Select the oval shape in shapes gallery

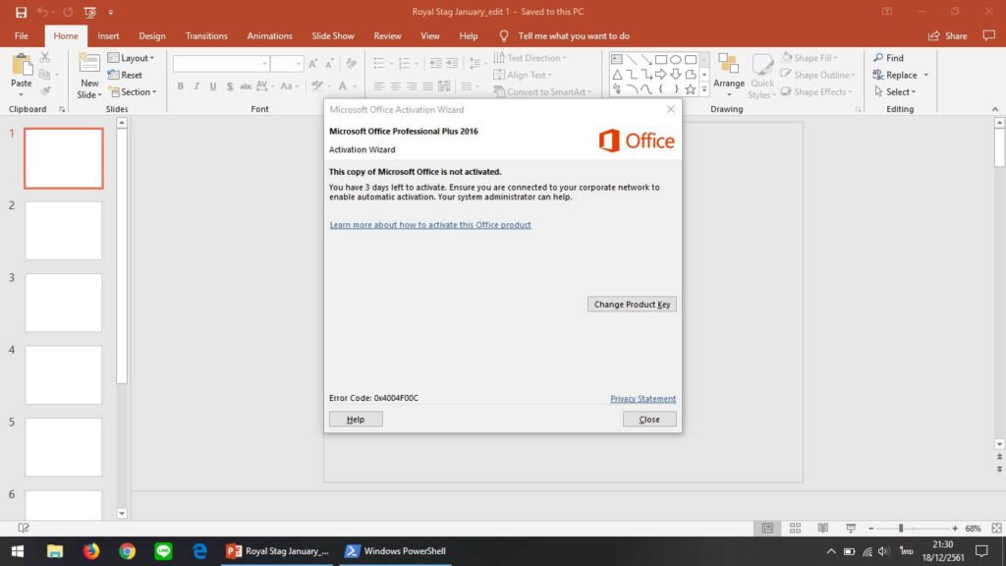click(x=676, y=60)
